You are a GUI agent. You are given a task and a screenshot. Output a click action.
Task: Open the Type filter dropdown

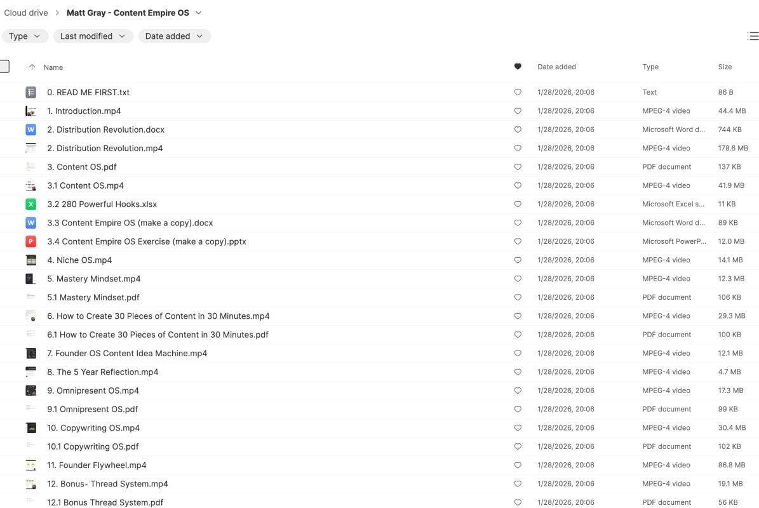coord(25,36)
